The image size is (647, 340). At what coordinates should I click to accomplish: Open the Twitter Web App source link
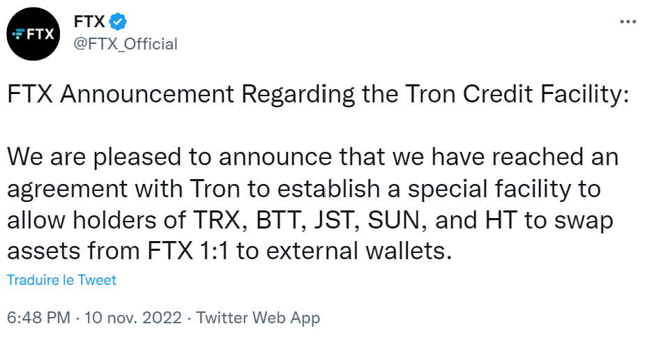[x=259, y=318]
